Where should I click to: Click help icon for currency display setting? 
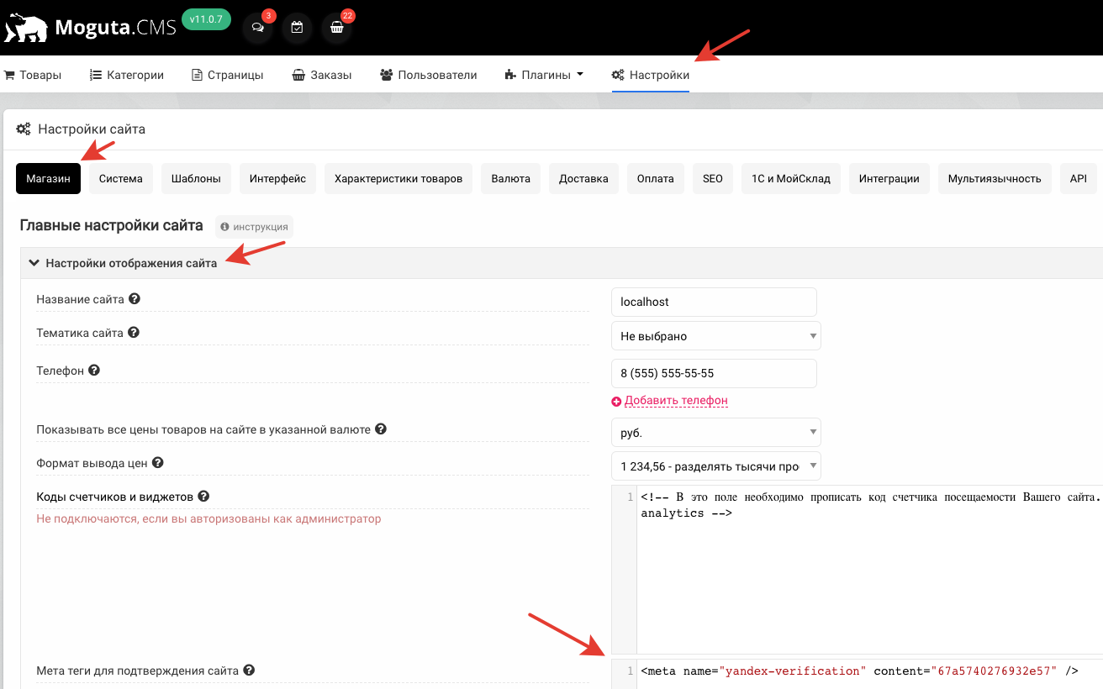(x=381, y=429)
